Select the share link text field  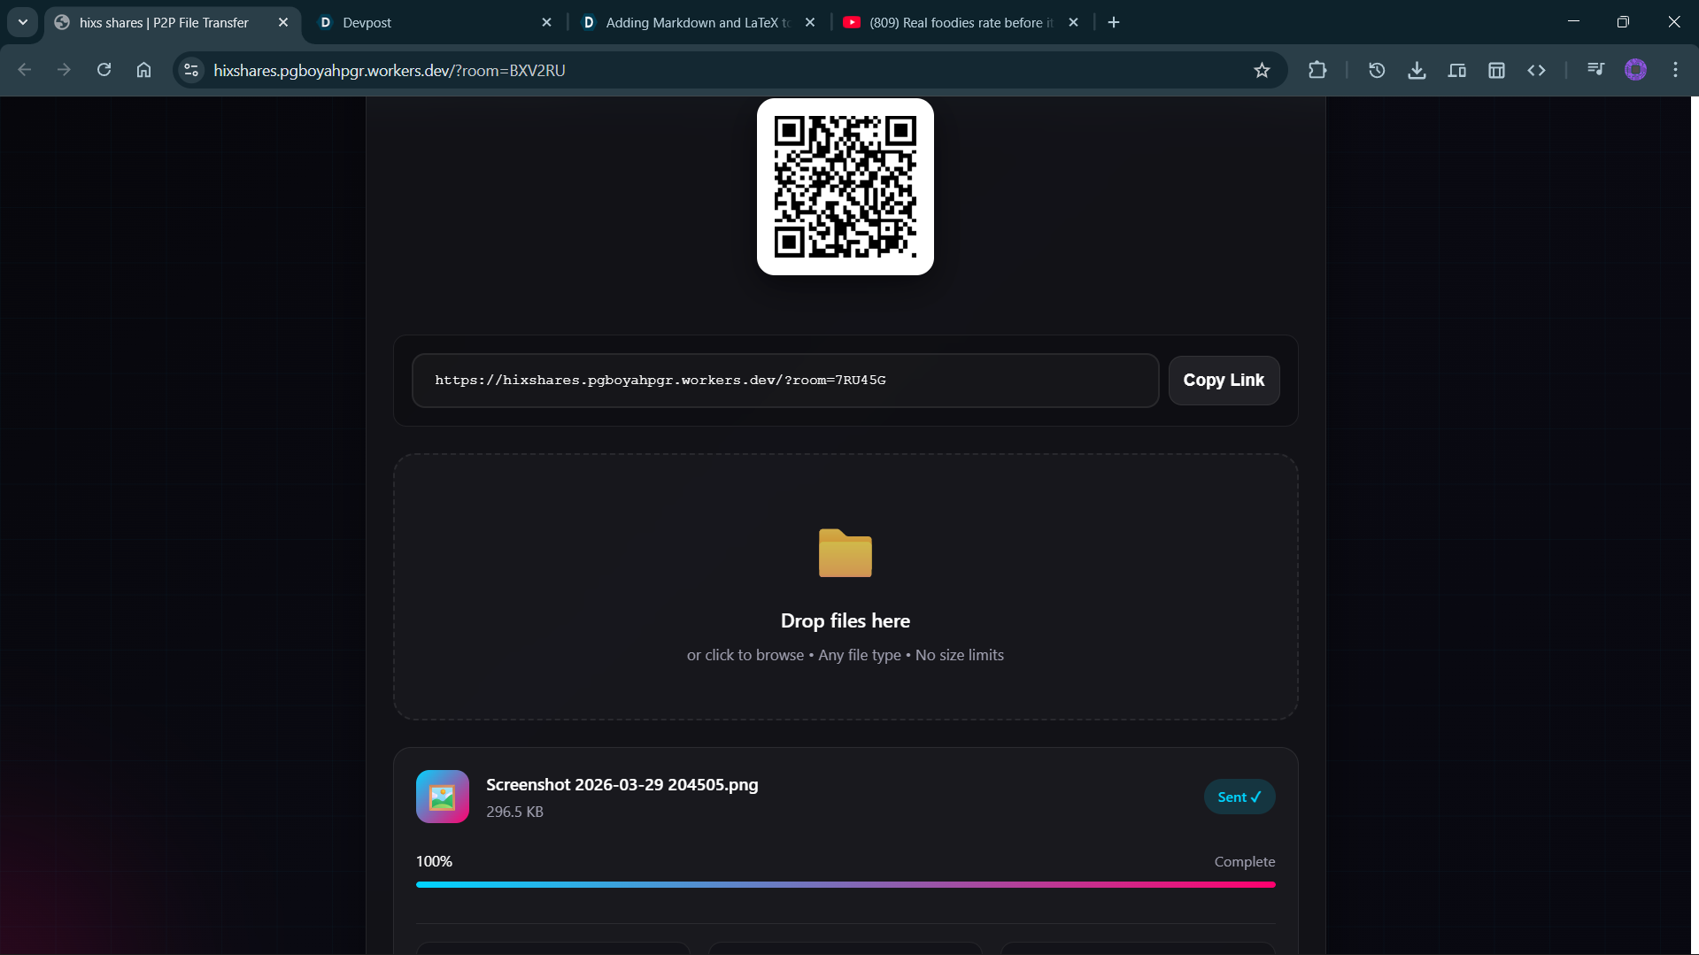785,381
